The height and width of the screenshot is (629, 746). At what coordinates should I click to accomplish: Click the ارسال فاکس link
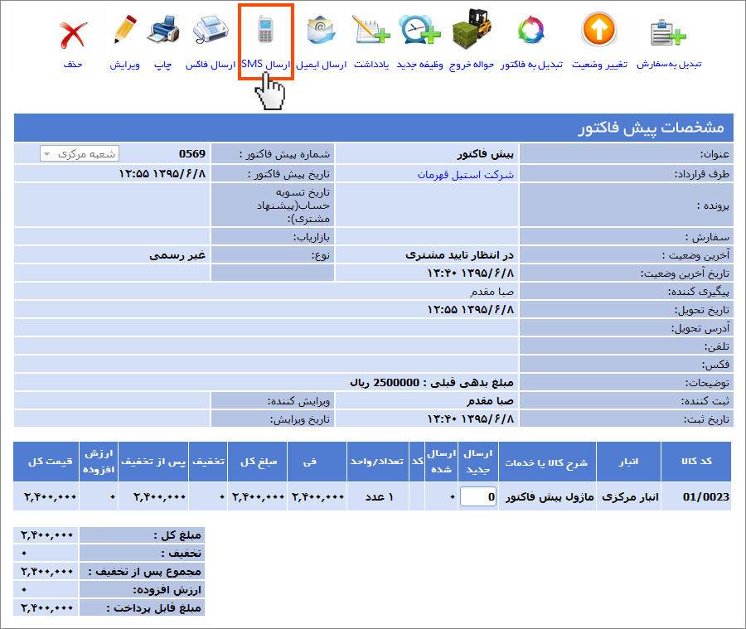[211, 65]
